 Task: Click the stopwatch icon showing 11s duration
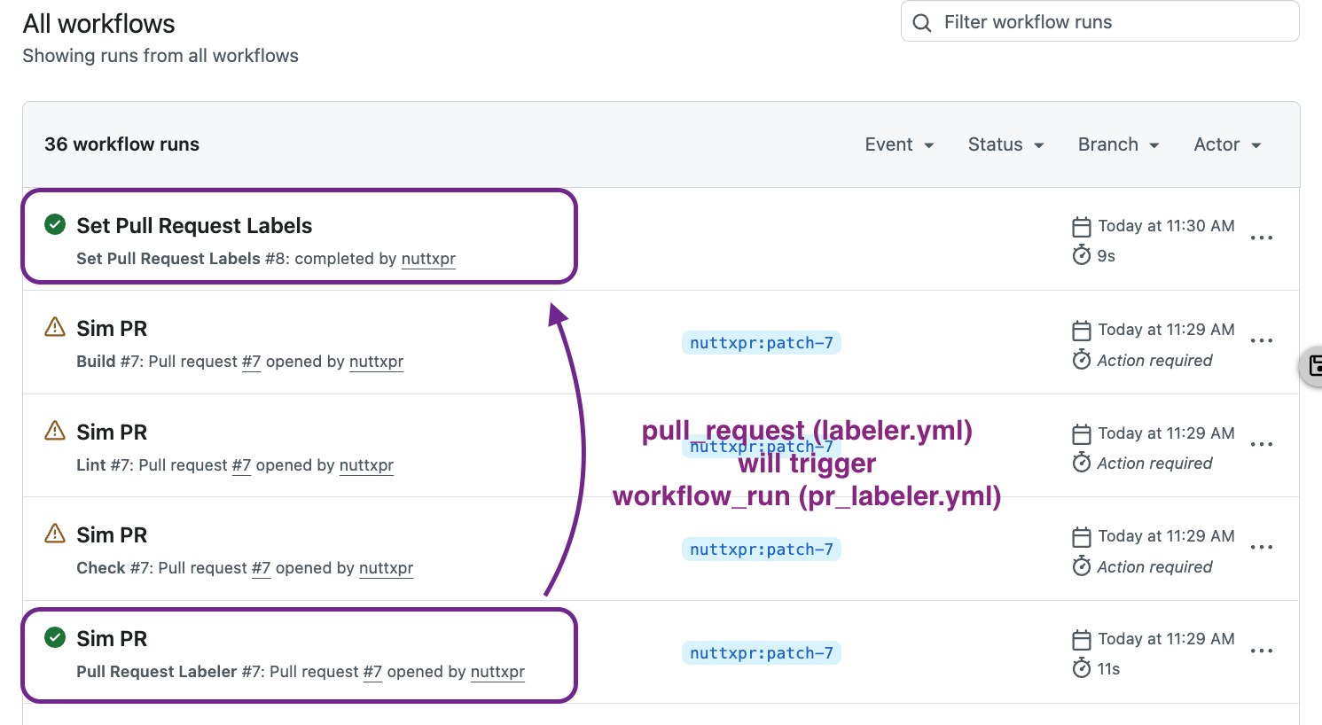[1082, 668]
